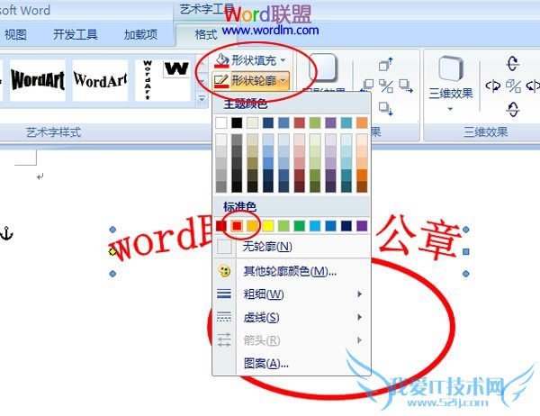Click the tilt down 3D rotation icon
The image size is (540, 416).
(513, 109)
